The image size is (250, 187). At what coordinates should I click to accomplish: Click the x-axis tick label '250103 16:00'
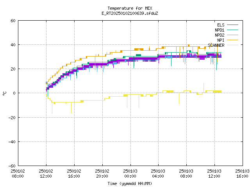click(242, 174)
